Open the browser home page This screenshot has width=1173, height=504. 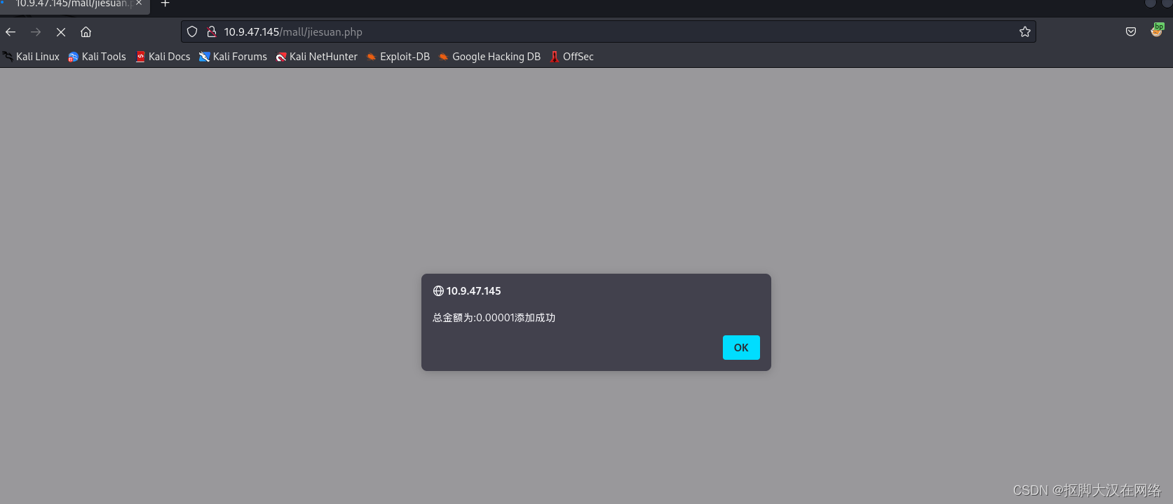pyautogui.click(x=86, y=32)
